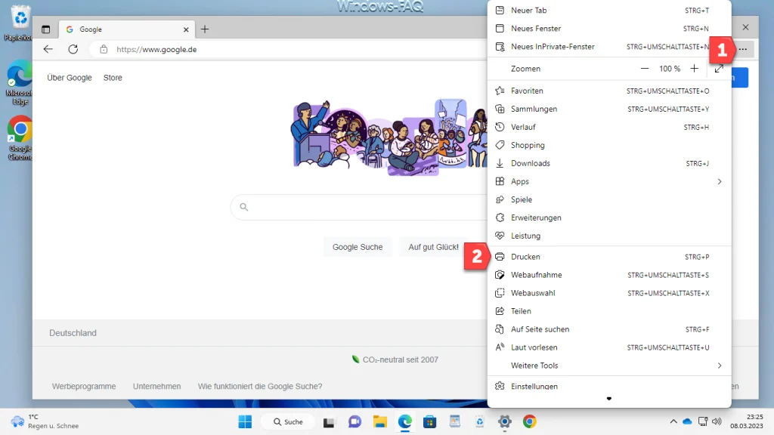This screenshot has width=774, height=435.
Task: Open Downloads from the menu
Action: click(x=609, y=163)
